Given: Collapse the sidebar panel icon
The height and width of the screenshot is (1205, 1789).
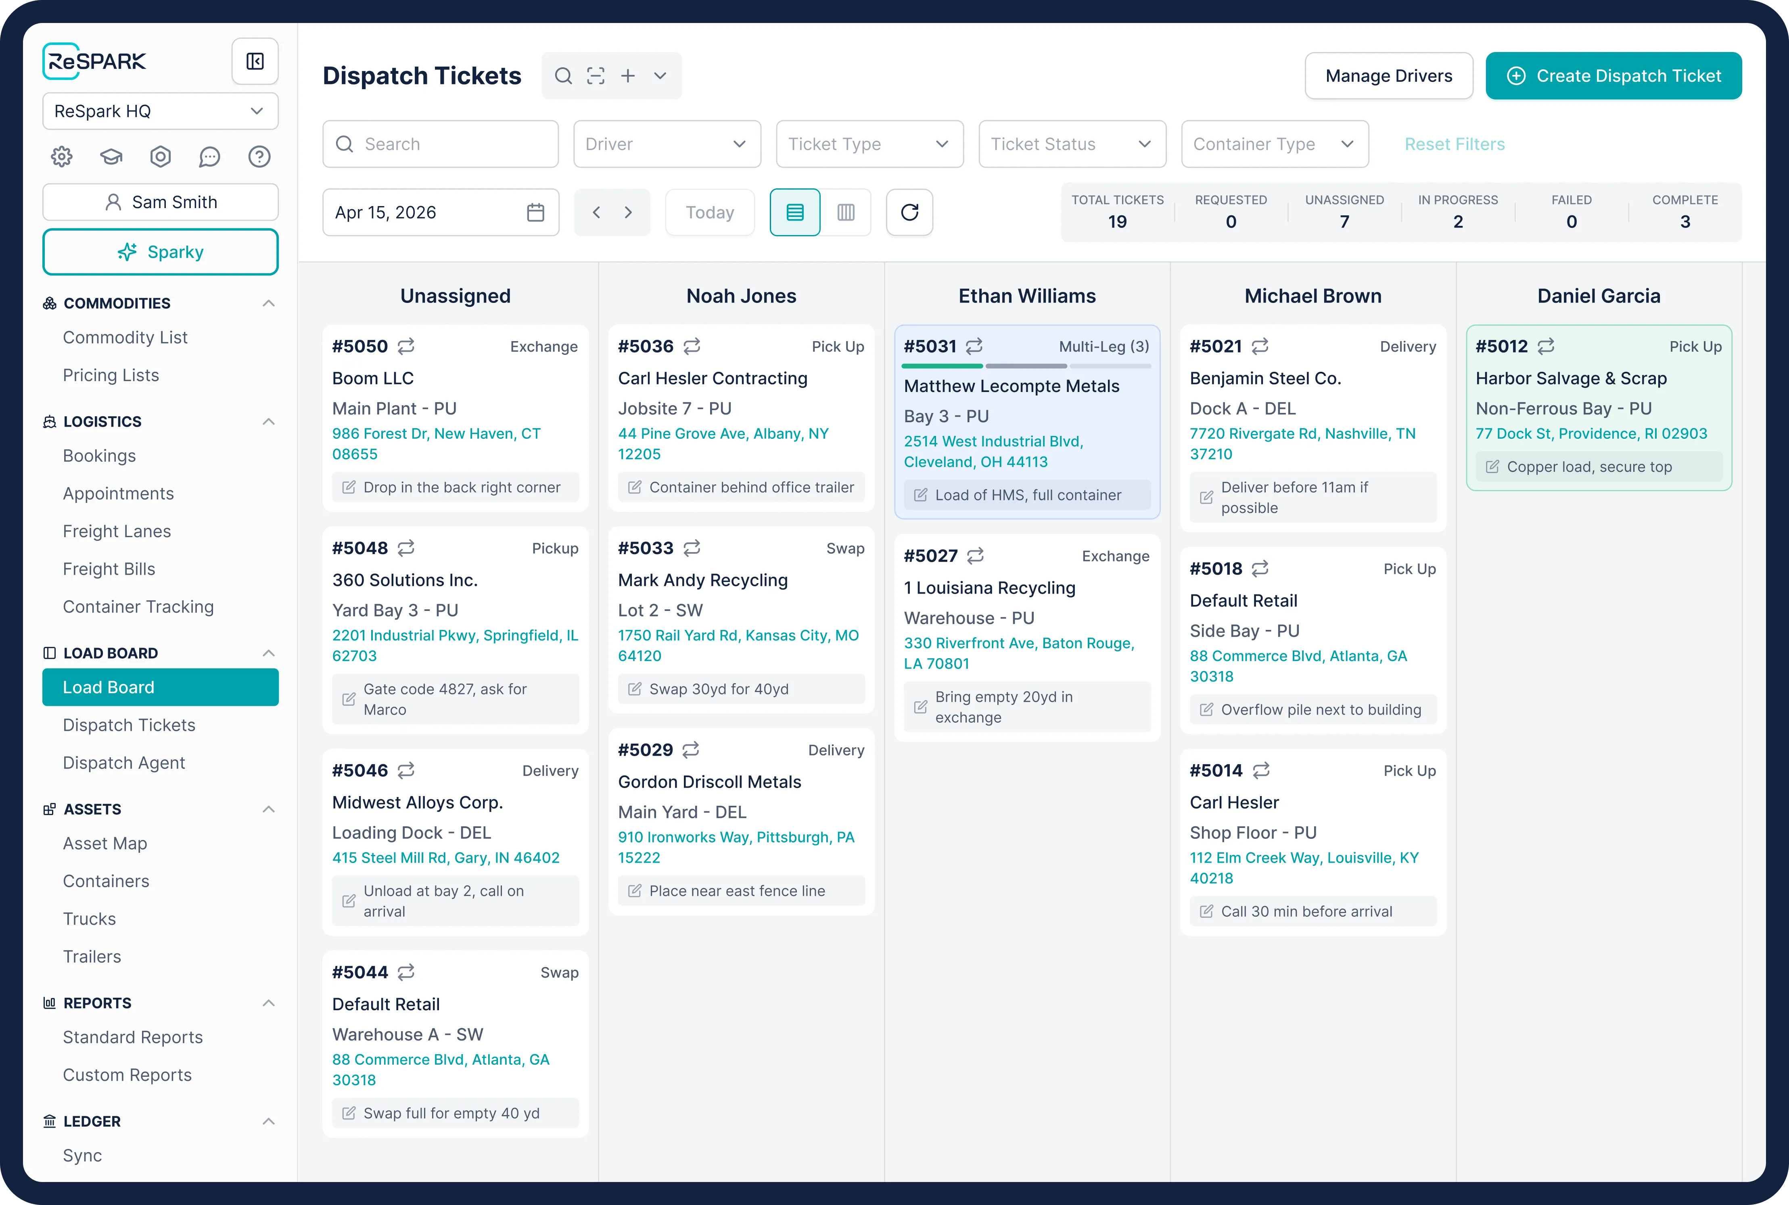Looking at the screenshot, I should tap(255, 61).
